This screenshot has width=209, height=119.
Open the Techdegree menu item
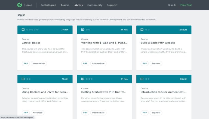pyautogui.click(x=48, y=5)
